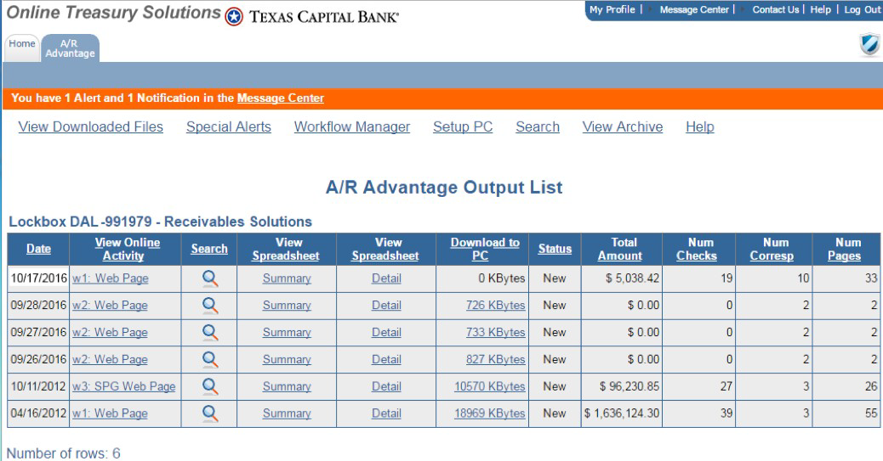
Task: Sort by Status column header
Action: pyautogui.click(x=555, y=249)
